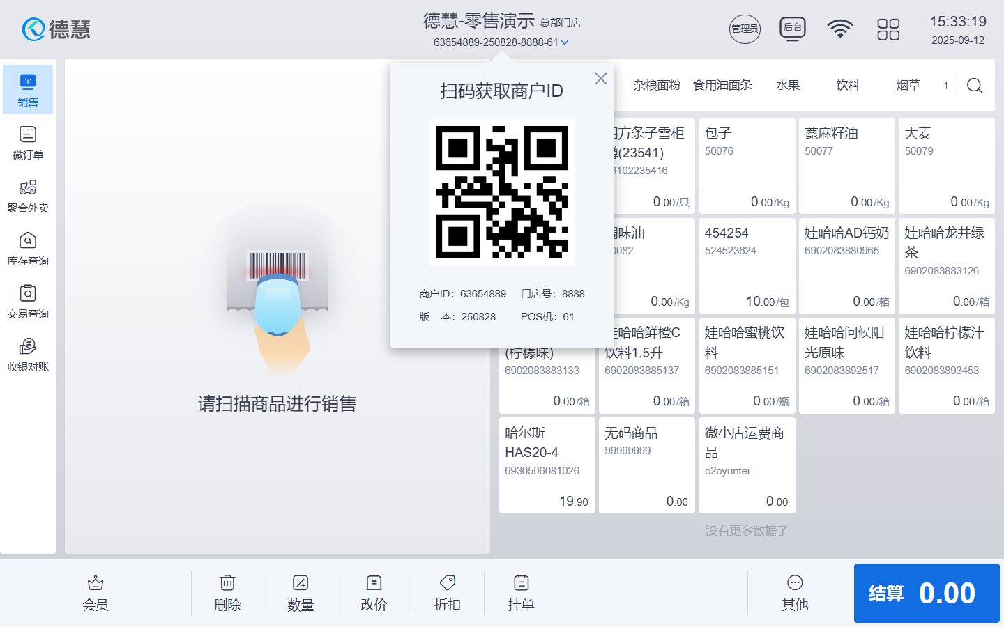Add 娃哈哈蜜桃饮料 product card
1004x627 pixels.
[x=747, y=366]
